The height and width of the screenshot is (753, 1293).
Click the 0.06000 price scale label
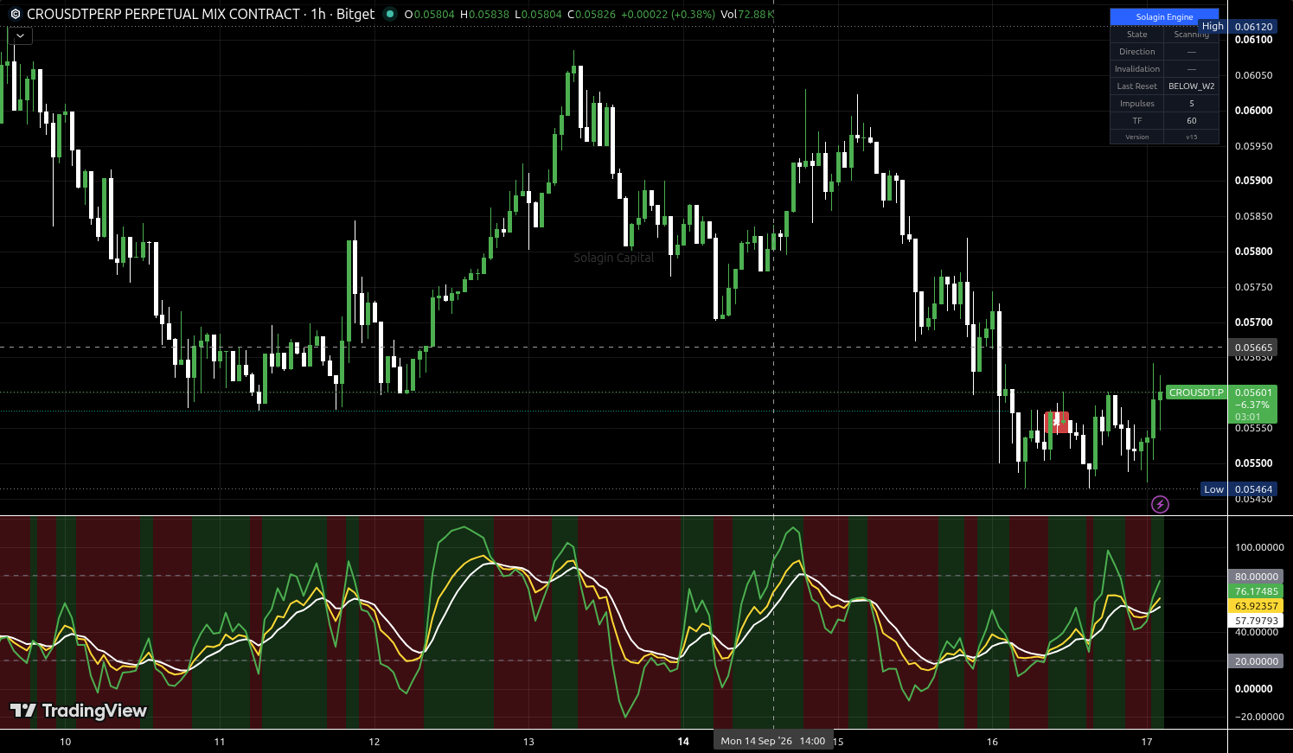click(1253, 110)
